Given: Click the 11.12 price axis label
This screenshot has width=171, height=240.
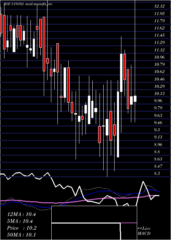Looking at the screenshot, I should pos(159,50).
